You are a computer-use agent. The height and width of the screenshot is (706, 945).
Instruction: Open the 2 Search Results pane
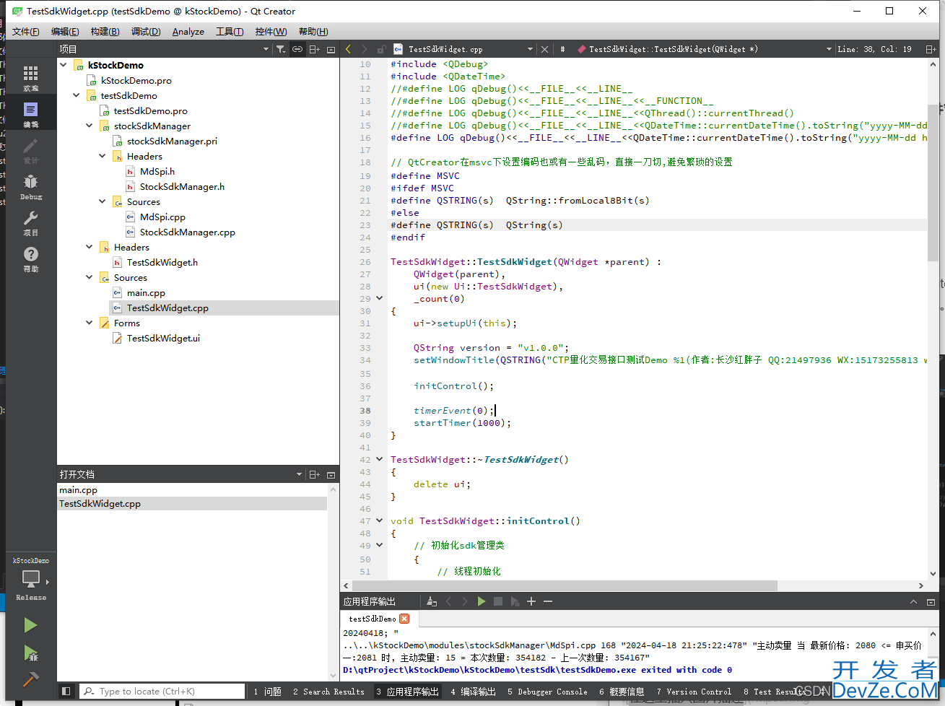(x=328, y=692)
